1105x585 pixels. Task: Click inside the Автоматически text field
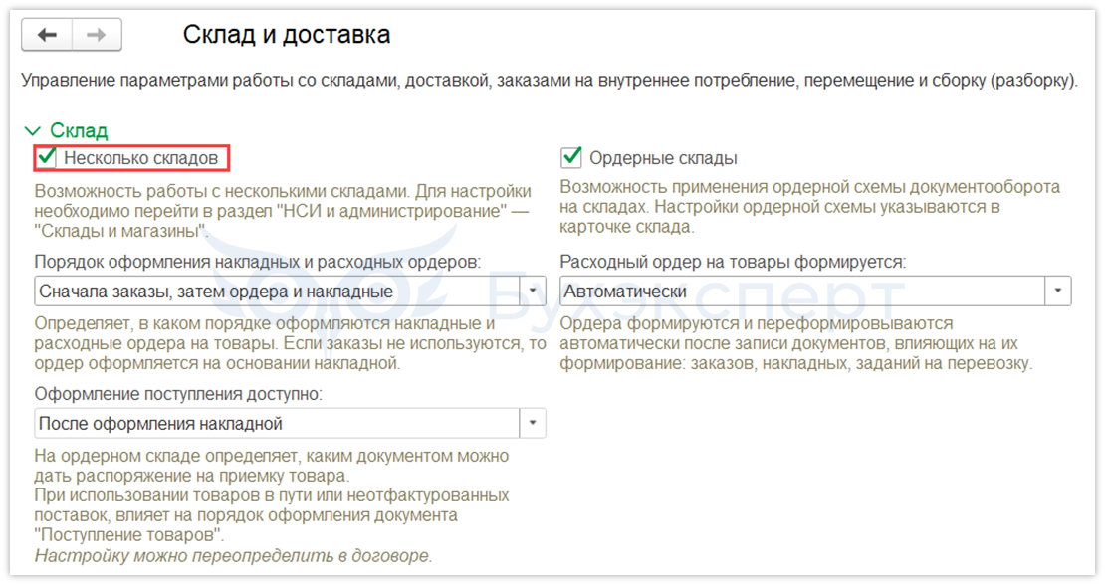pos(801,292)
